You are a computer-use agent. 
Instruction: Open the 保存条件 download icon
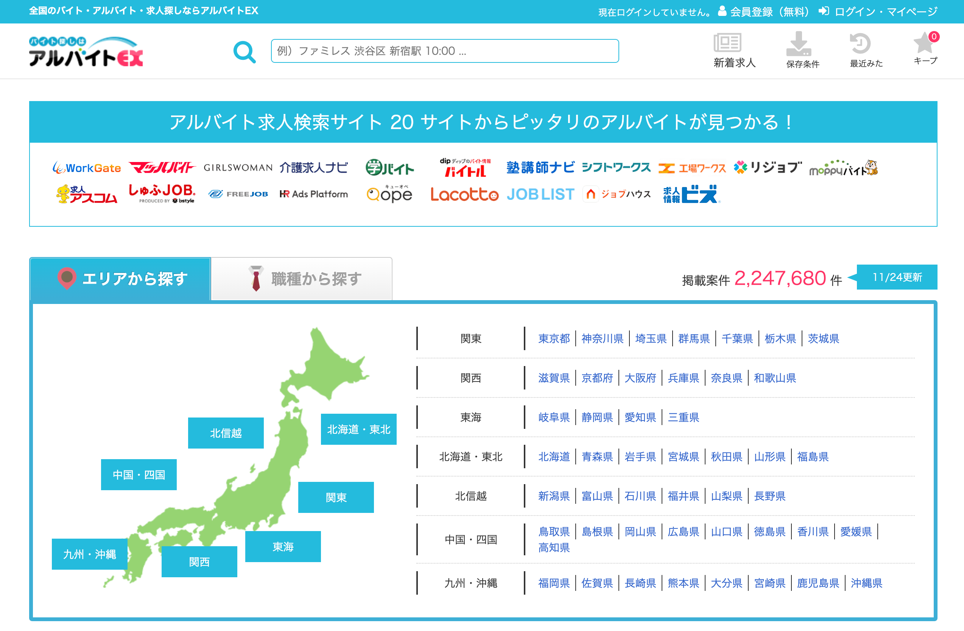[x=798, y=43]
